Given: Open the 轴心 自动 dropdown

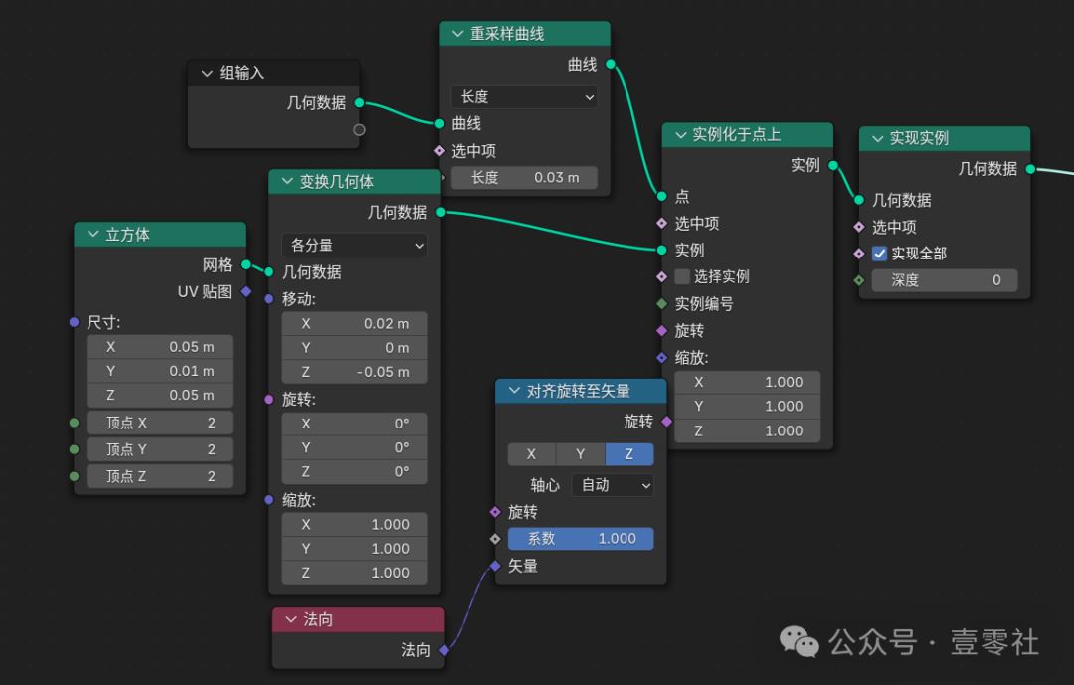Looking at the screenshot, I should 613,485.
